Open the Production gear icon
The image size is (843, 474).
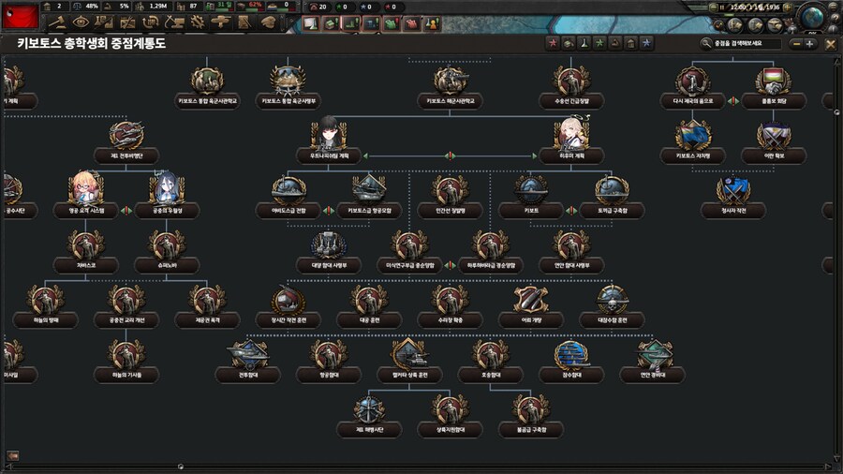tap(198, 22)
